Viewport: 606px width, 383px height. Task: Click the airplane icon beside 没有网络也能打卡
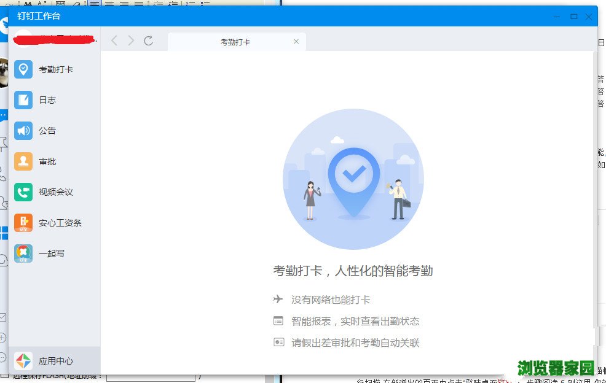(x=279, y=298)
